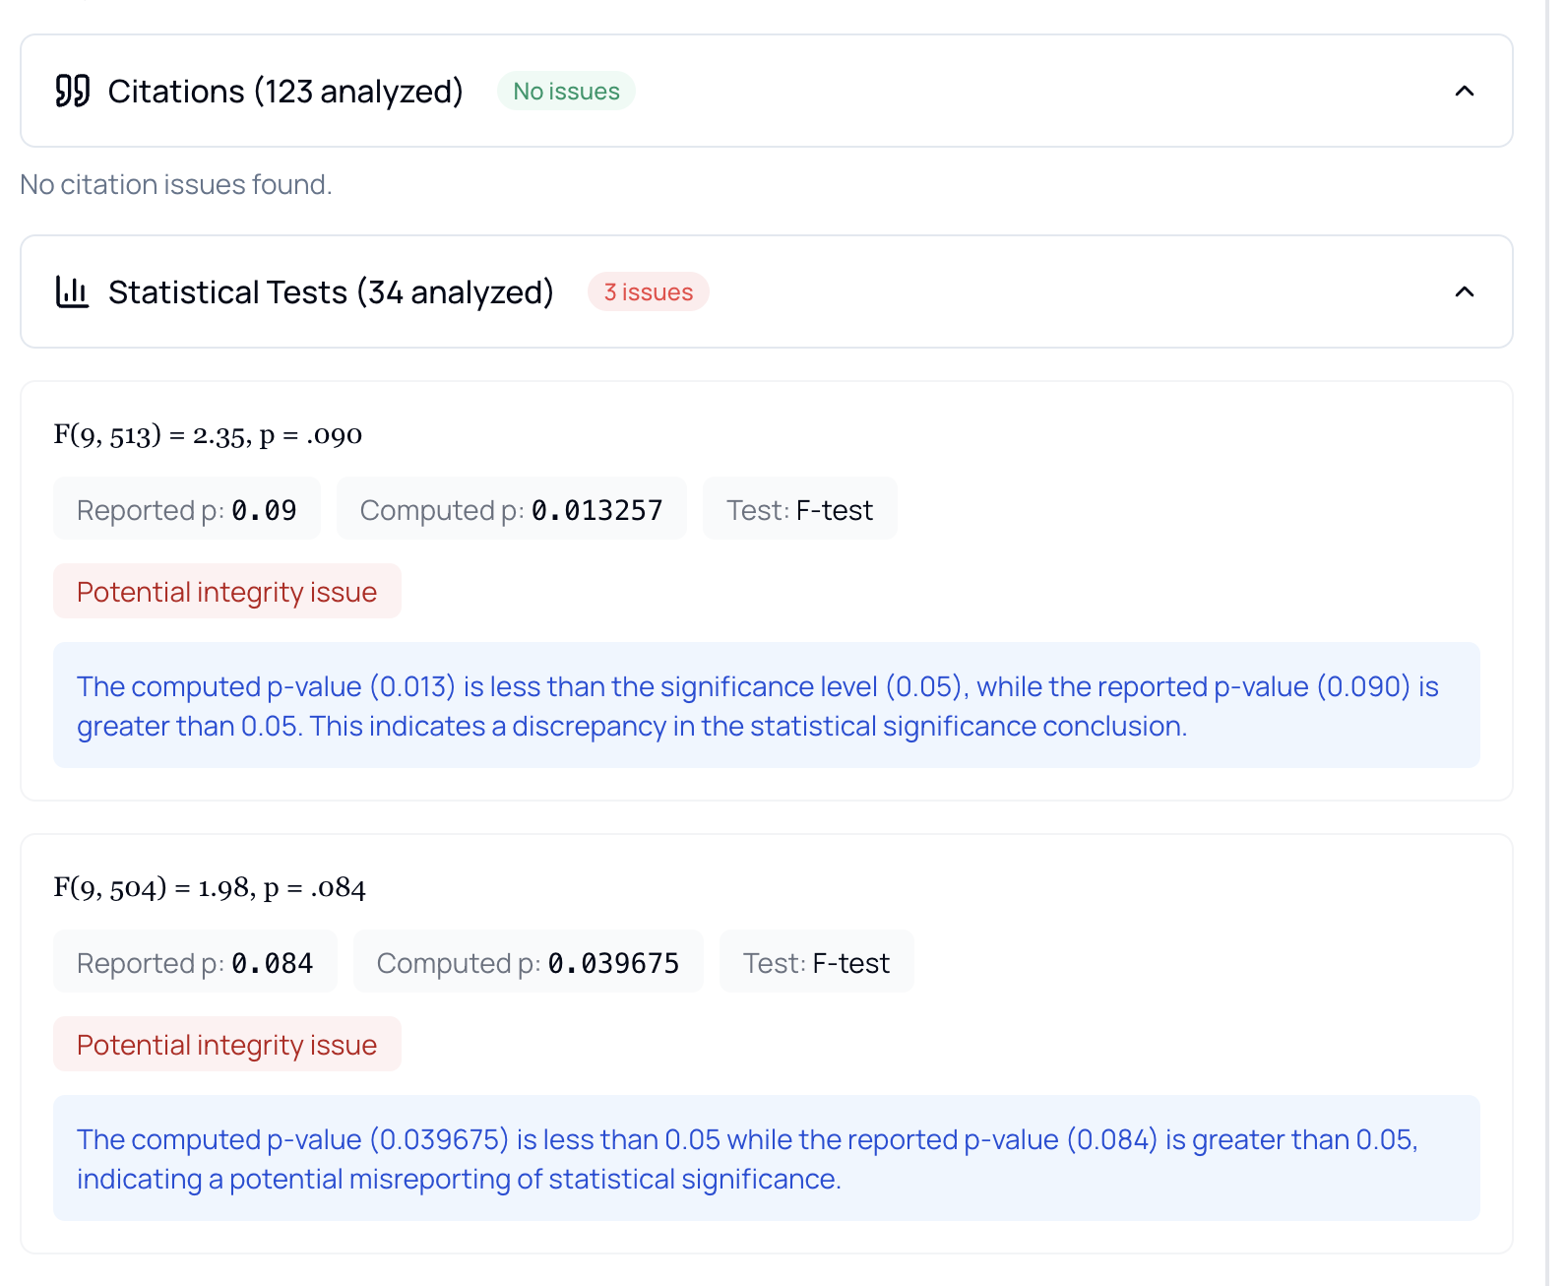
Task: Collapse the Citations section chevron
Action: coord(1464,92)
